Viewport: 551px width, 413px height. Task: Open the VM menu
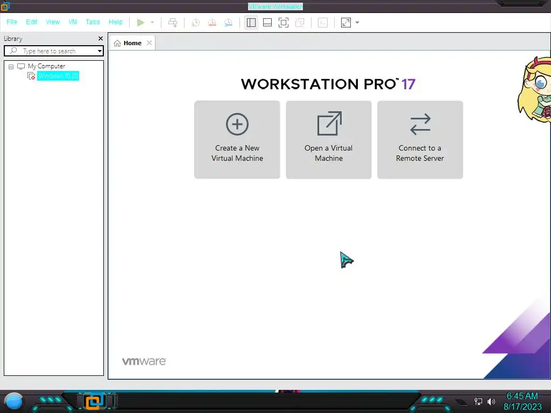(73, 22)
